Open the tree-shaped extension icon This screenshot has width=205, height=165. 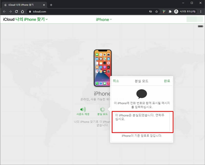pyautogui.click(x=164, y=12)
